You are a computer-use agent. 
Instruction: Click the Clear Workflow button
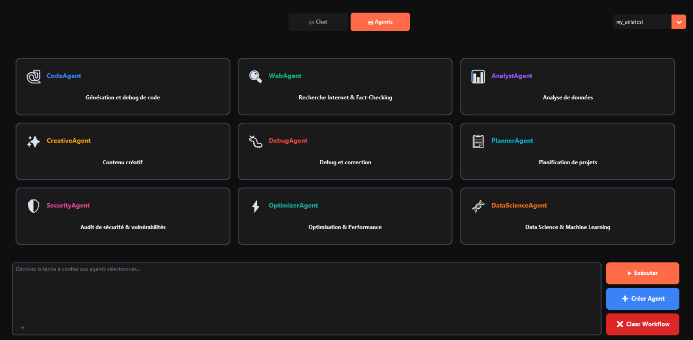tap(643, 324)
